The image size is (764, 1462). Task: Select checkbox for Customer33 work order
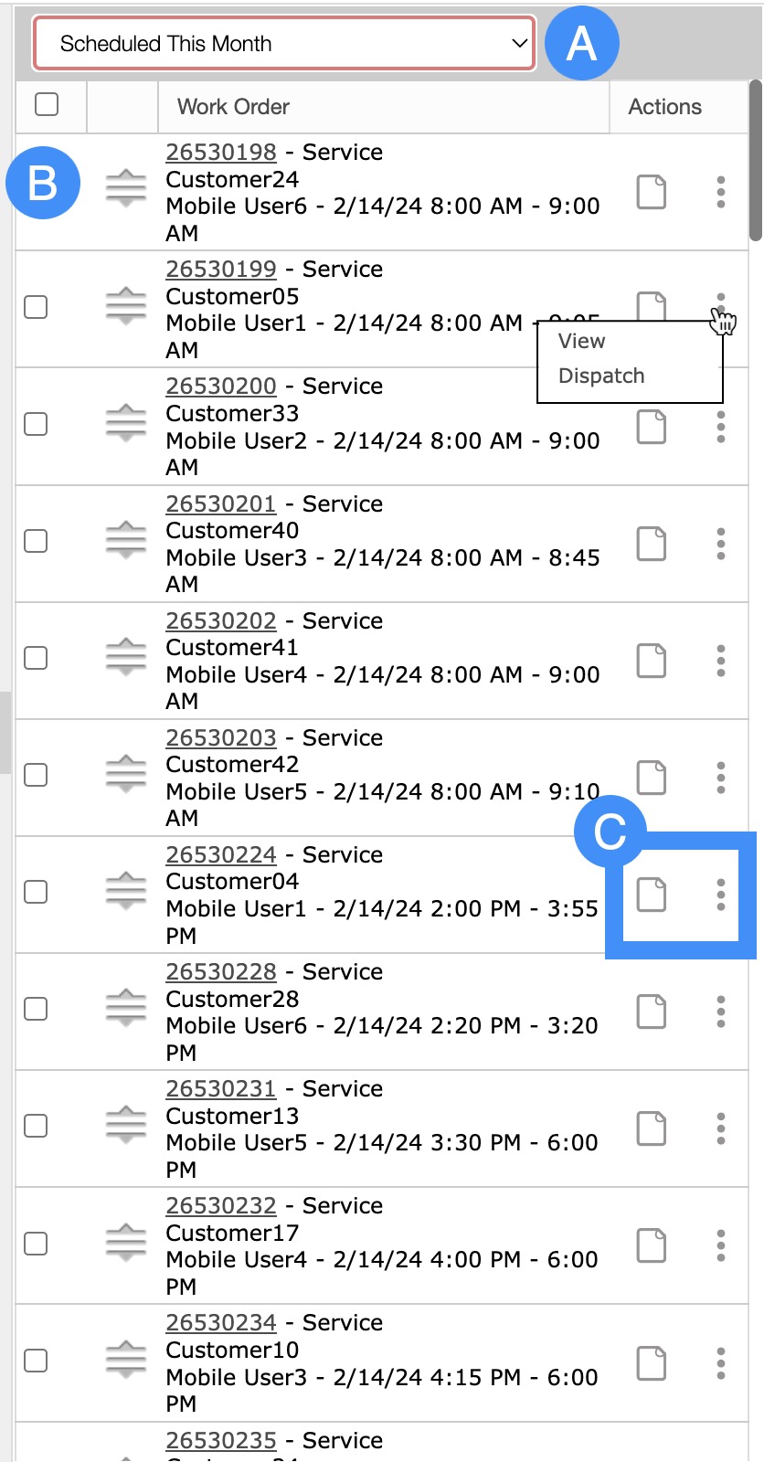pyautogui.click(x=36, y=424)
